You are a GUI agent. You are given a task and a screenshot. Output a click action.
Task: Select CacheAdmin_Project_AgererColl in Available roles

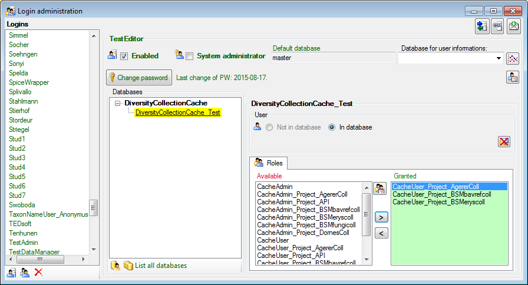pos(302,194)
